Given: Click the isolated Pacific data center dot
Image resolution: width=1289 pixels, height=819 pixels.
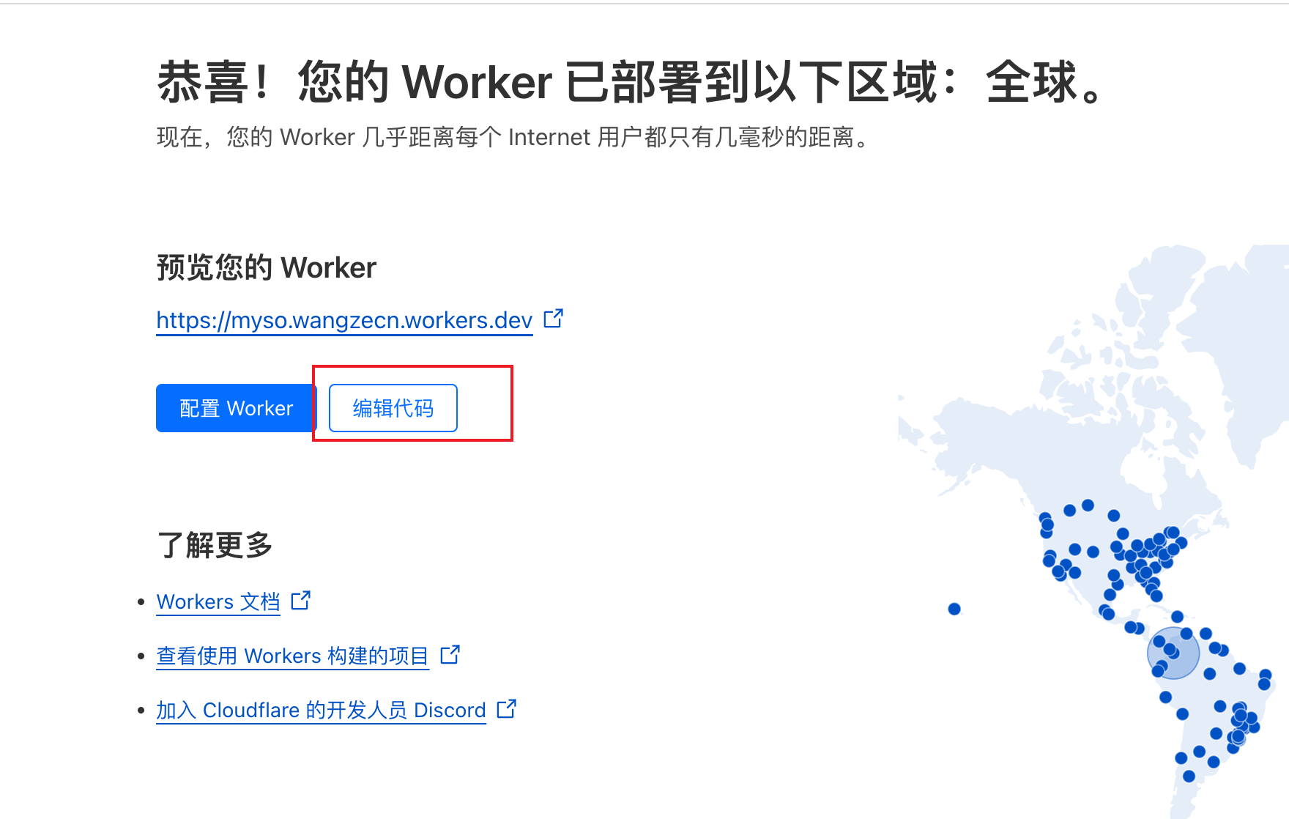Looking at the screenshot, I should click(954, 609).
